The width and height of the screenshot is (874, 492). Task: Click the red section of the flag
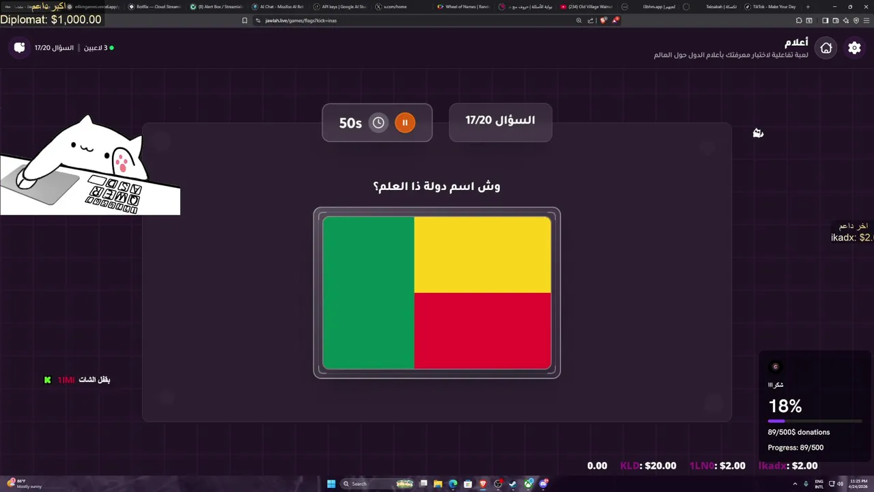coord(483,331)
